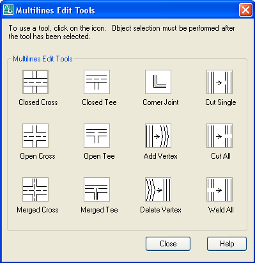
Task: Activate the Cut Single tool icon
Action: click(219, 82)
